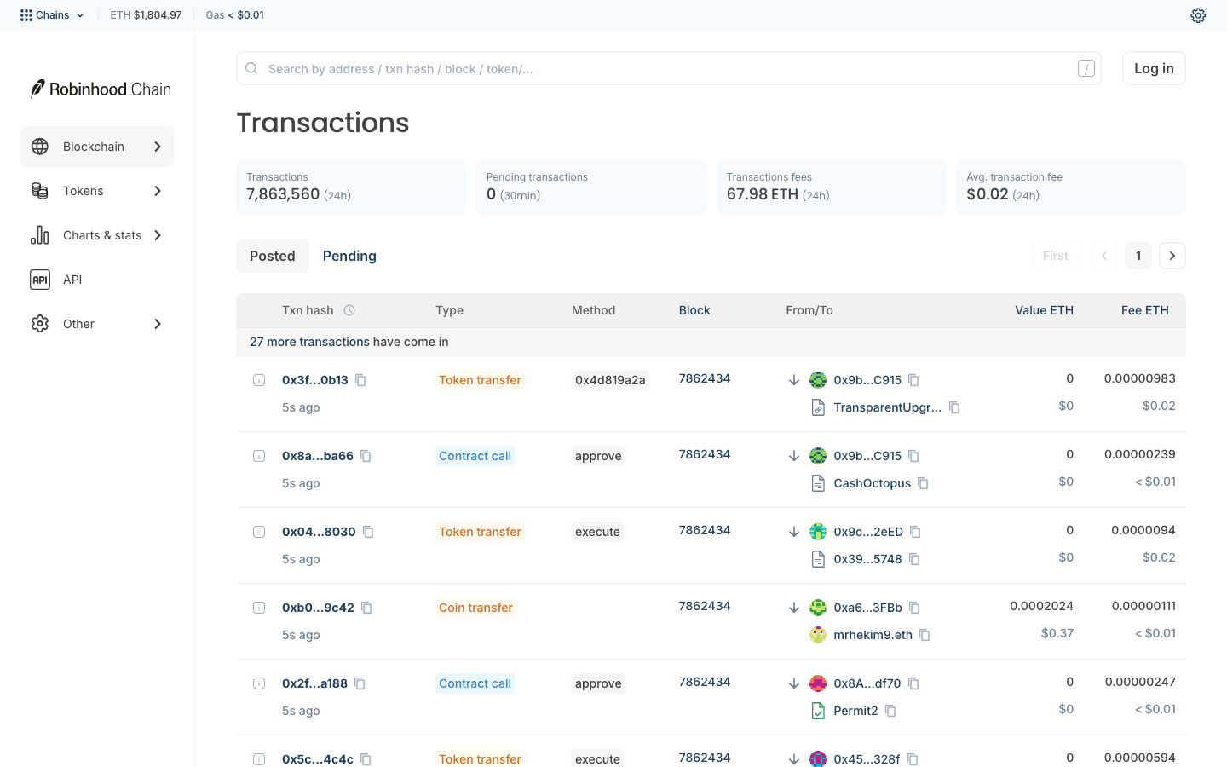Open info box for txn 0x5c...4c4c
The image size is (1227, 767).
tap(259, 759)
